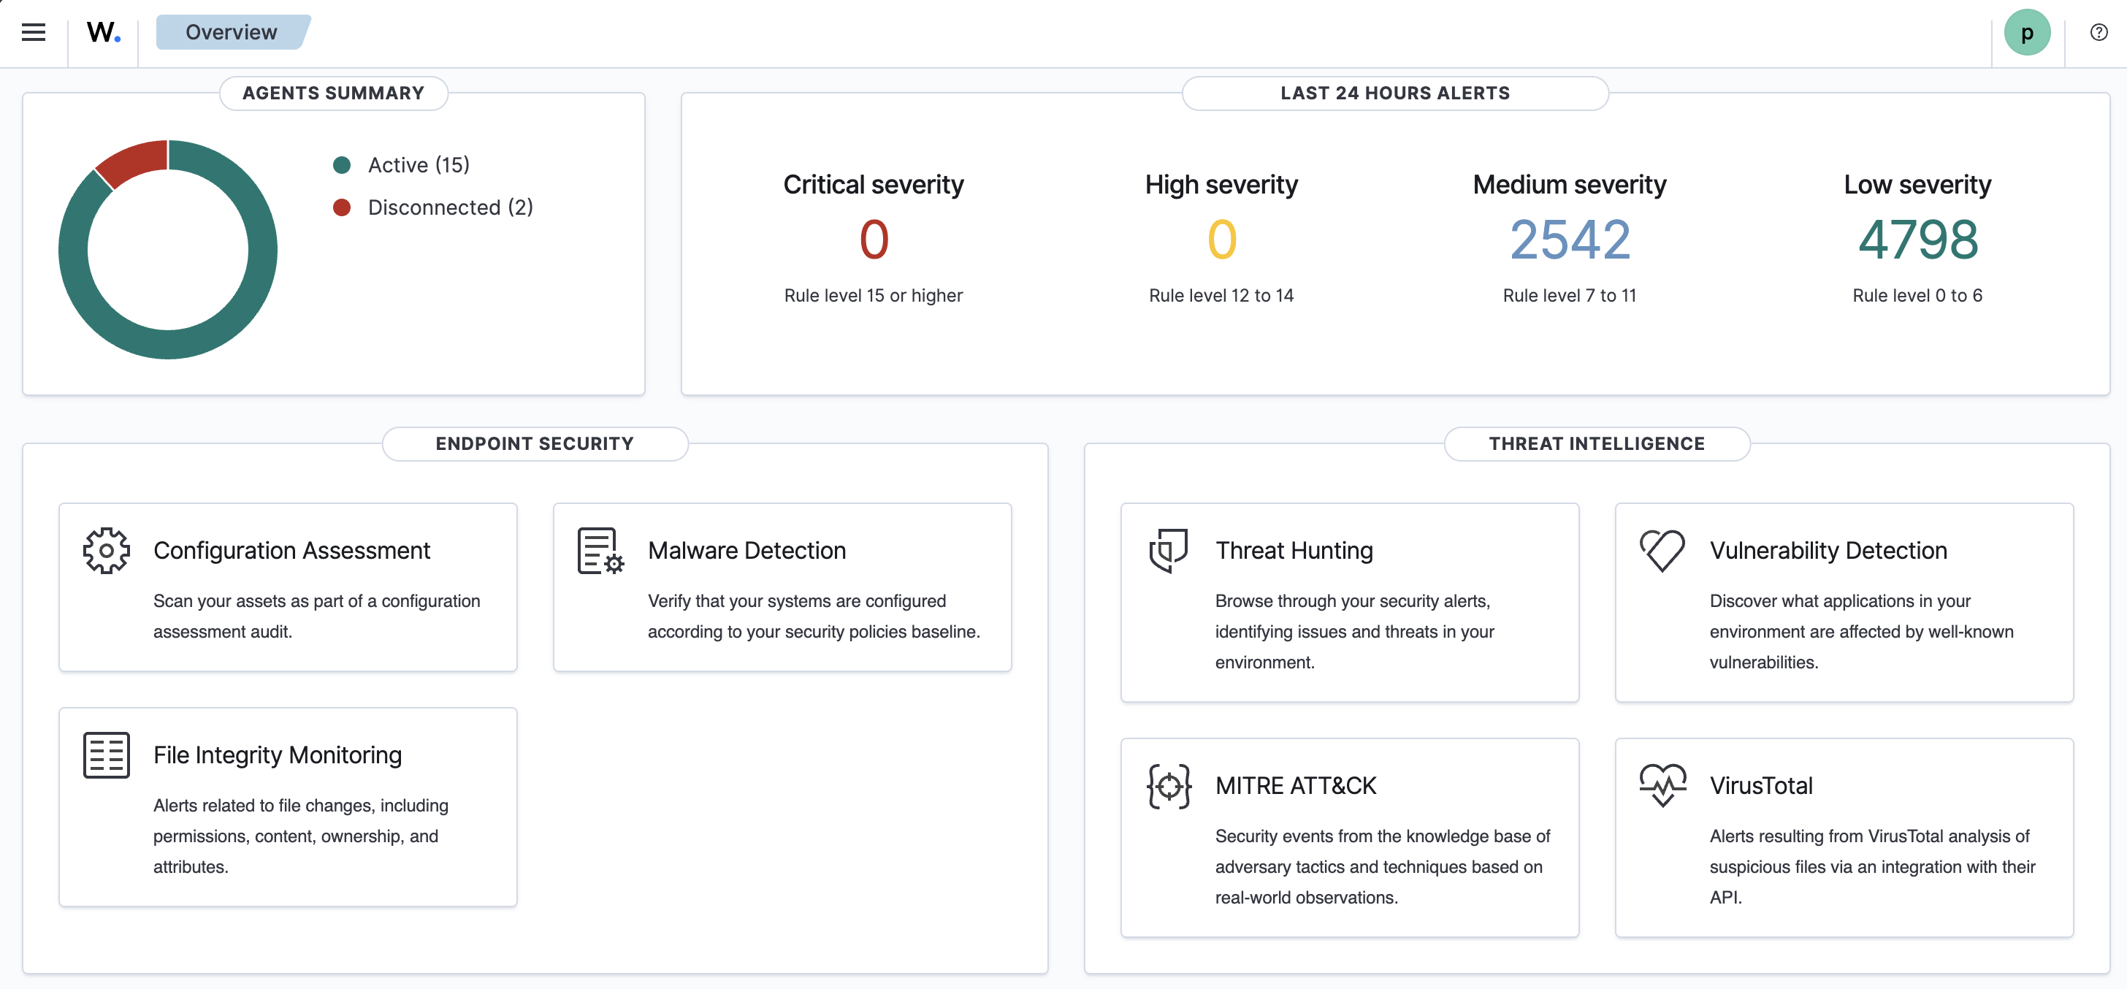The image size is (2127, 989).
Task: Click the AGENTS SUMMARY panel title
Action: coord(334,93)
